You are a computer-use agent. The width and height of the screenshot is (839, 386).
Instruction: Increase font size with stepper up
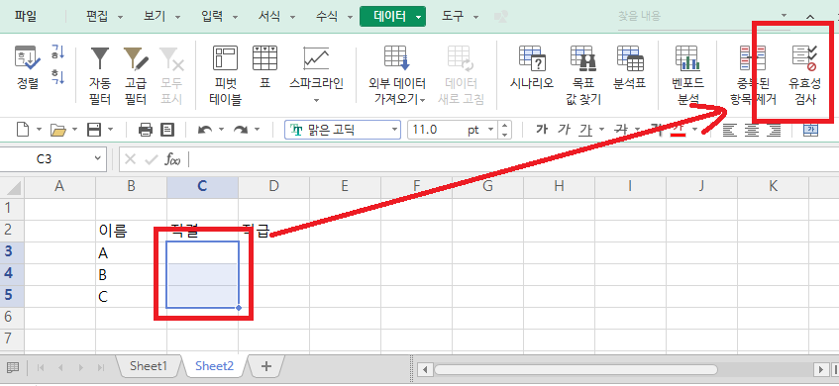[505, 126]
